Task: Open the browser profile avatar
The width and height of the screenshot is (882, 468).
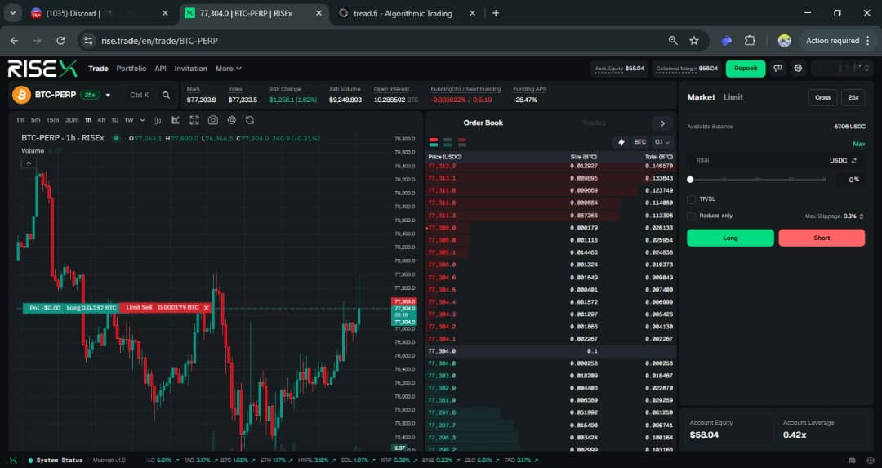Action: pyautogui.click(x=784, y=41)
